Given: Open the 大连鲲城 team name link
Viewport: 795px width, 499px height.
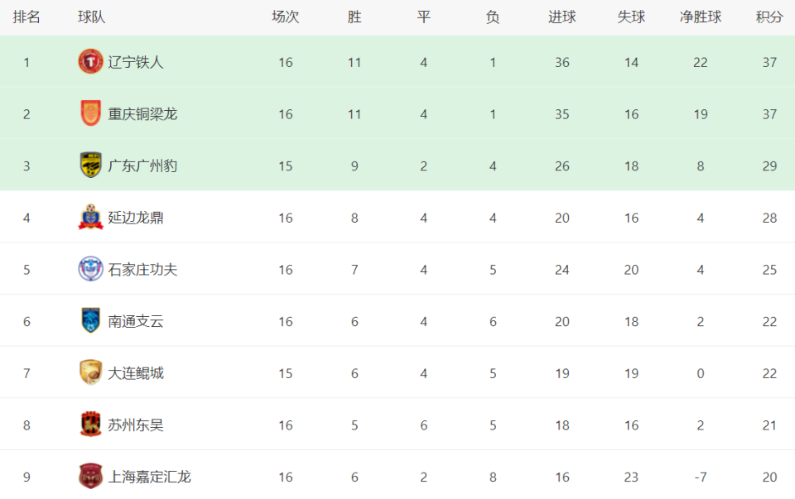Looking at the screenshot, I should pos(135,373).
